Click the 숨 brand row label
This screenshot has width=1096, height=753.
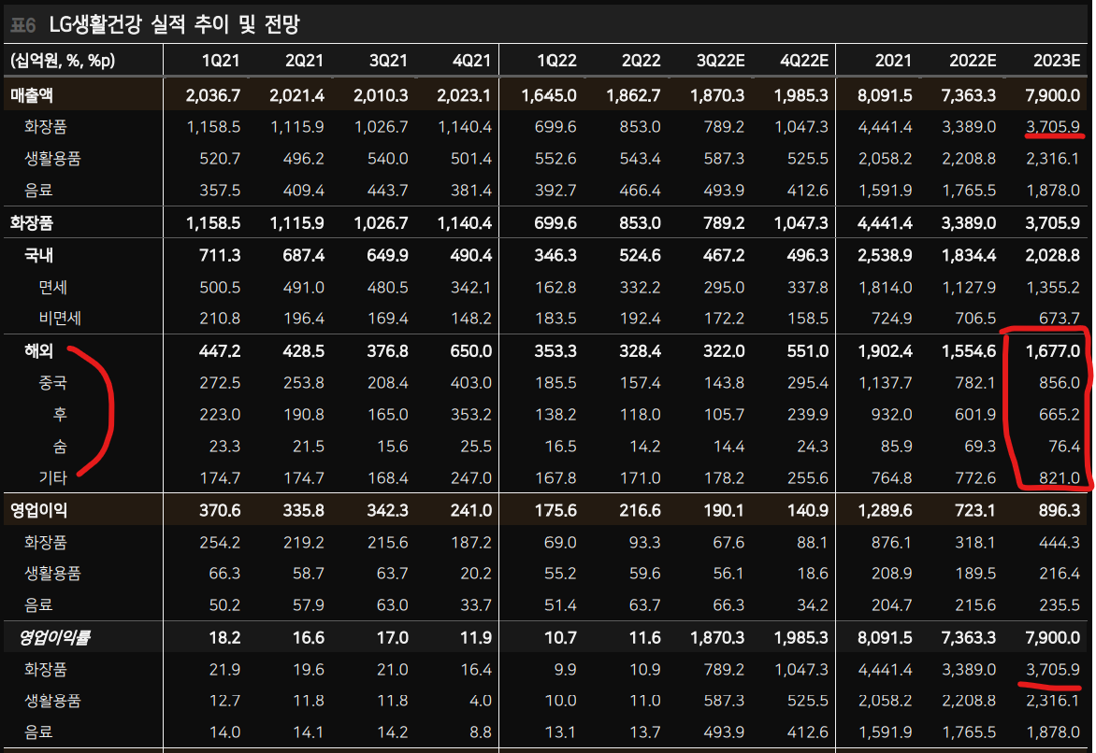tap(60, 447)
